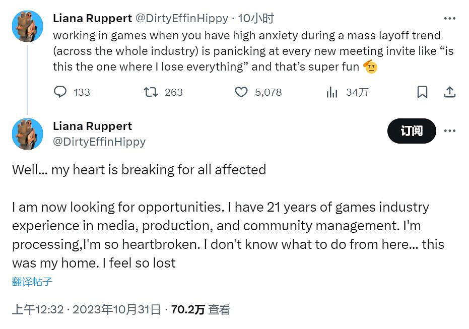469x329 pixels.
Task: Click the Liana Ruppert name in the second tweet
Action: 92,126
